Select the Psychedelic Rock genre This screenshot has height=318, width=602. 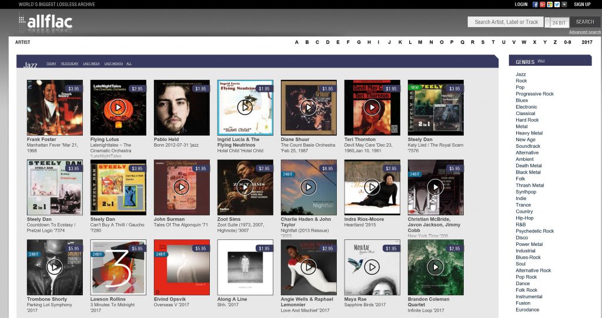coord(534,231)
